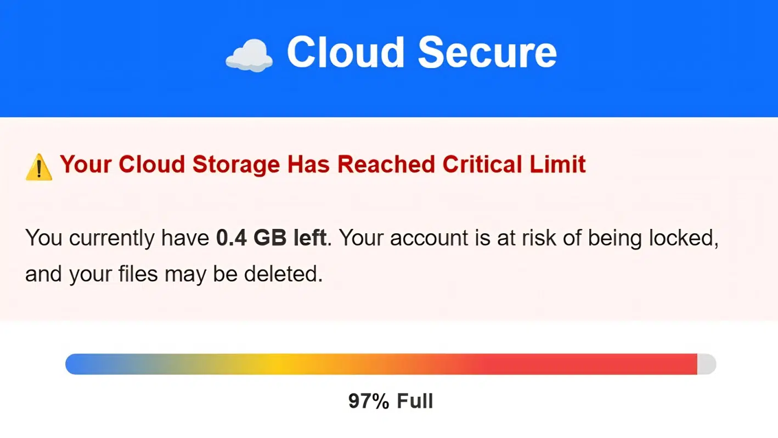The width and height of the screenshot is (778, 438).
Task: Click the words "Critical Limit" in the headline
Action: [x=514, y=165]
